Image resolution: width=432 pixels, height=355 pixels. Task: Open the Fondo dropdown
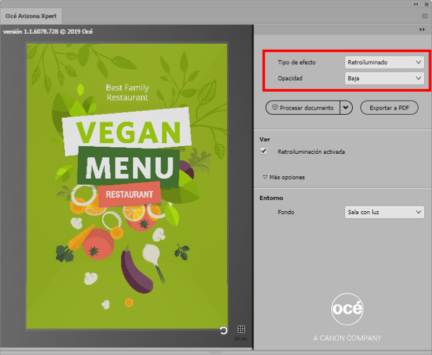[x=384, y=212]
